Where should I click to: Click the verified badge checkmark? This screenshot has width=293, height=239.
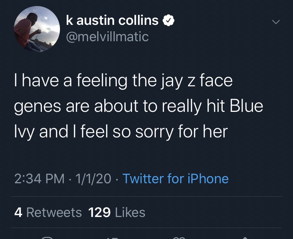(168, 21)
